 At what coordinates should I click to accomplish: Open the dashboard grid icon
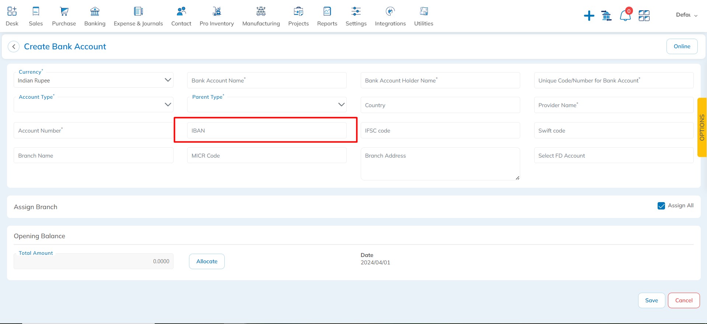pos(644,16)
